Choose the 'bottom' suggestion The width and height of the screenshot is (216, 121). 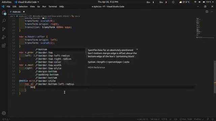60,49
